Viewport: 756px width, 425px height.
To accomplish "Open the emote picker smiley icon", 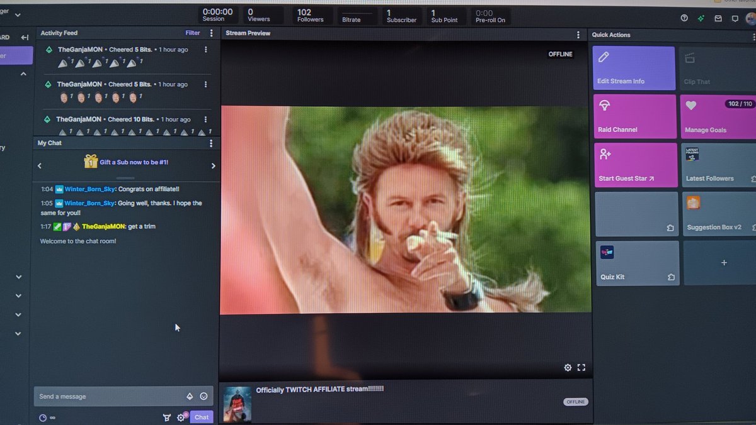I will [203, 396].
